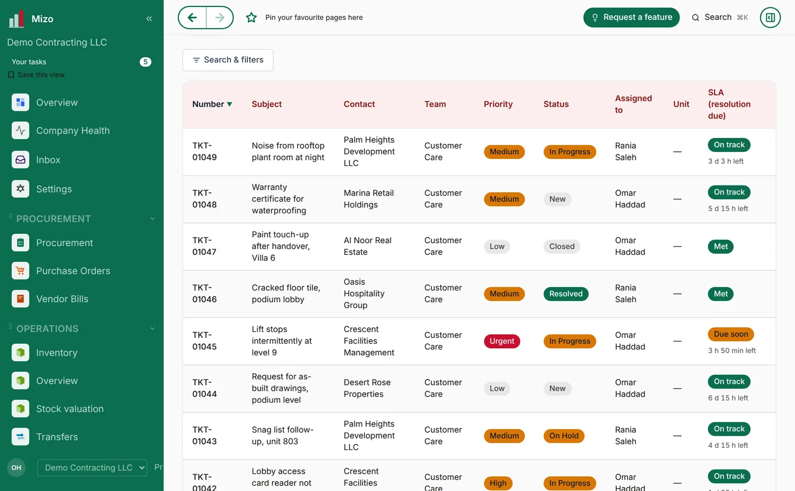Click the Resolved status badge
The width and height of the screenshot is (795, 491).
point(566,294)
